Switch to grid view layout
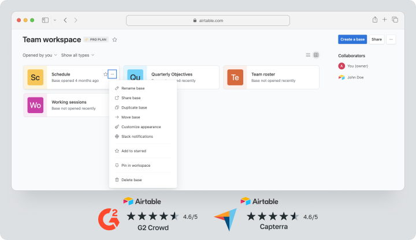This screenshot has width=416, height=240. coord(316,55)
